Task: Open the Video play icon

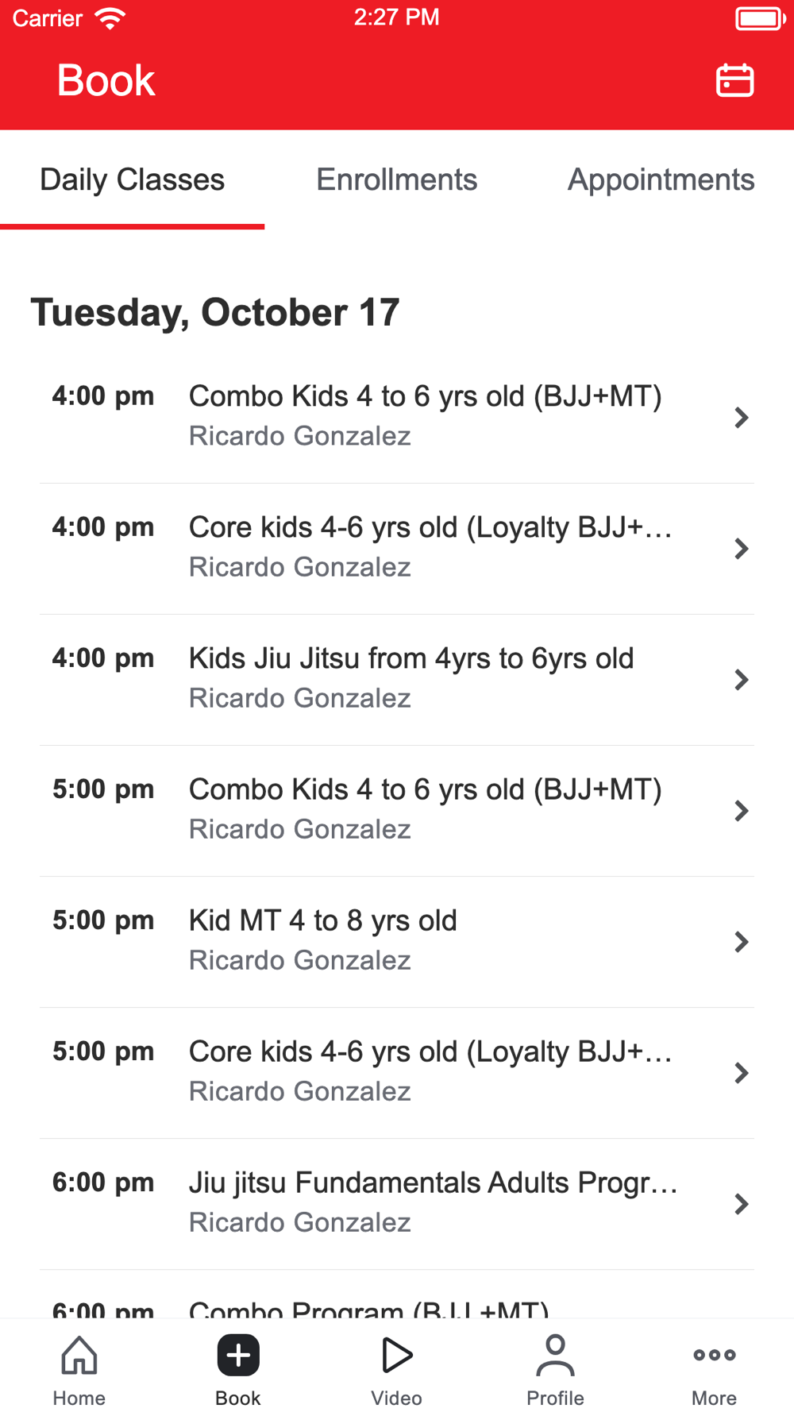Action: point(397,1355)
